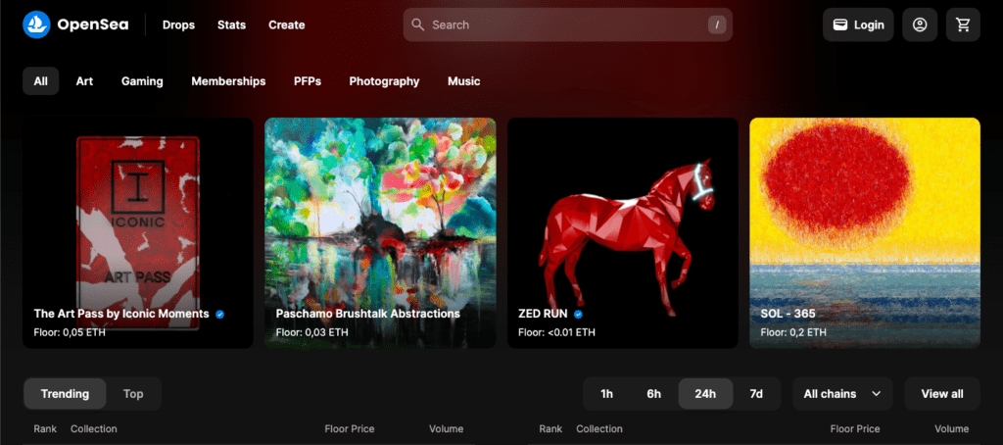Image resolution: width=1003 pixels, height=445 pixels.
Task: Open the Create page
Action: (x=287, y=25)
